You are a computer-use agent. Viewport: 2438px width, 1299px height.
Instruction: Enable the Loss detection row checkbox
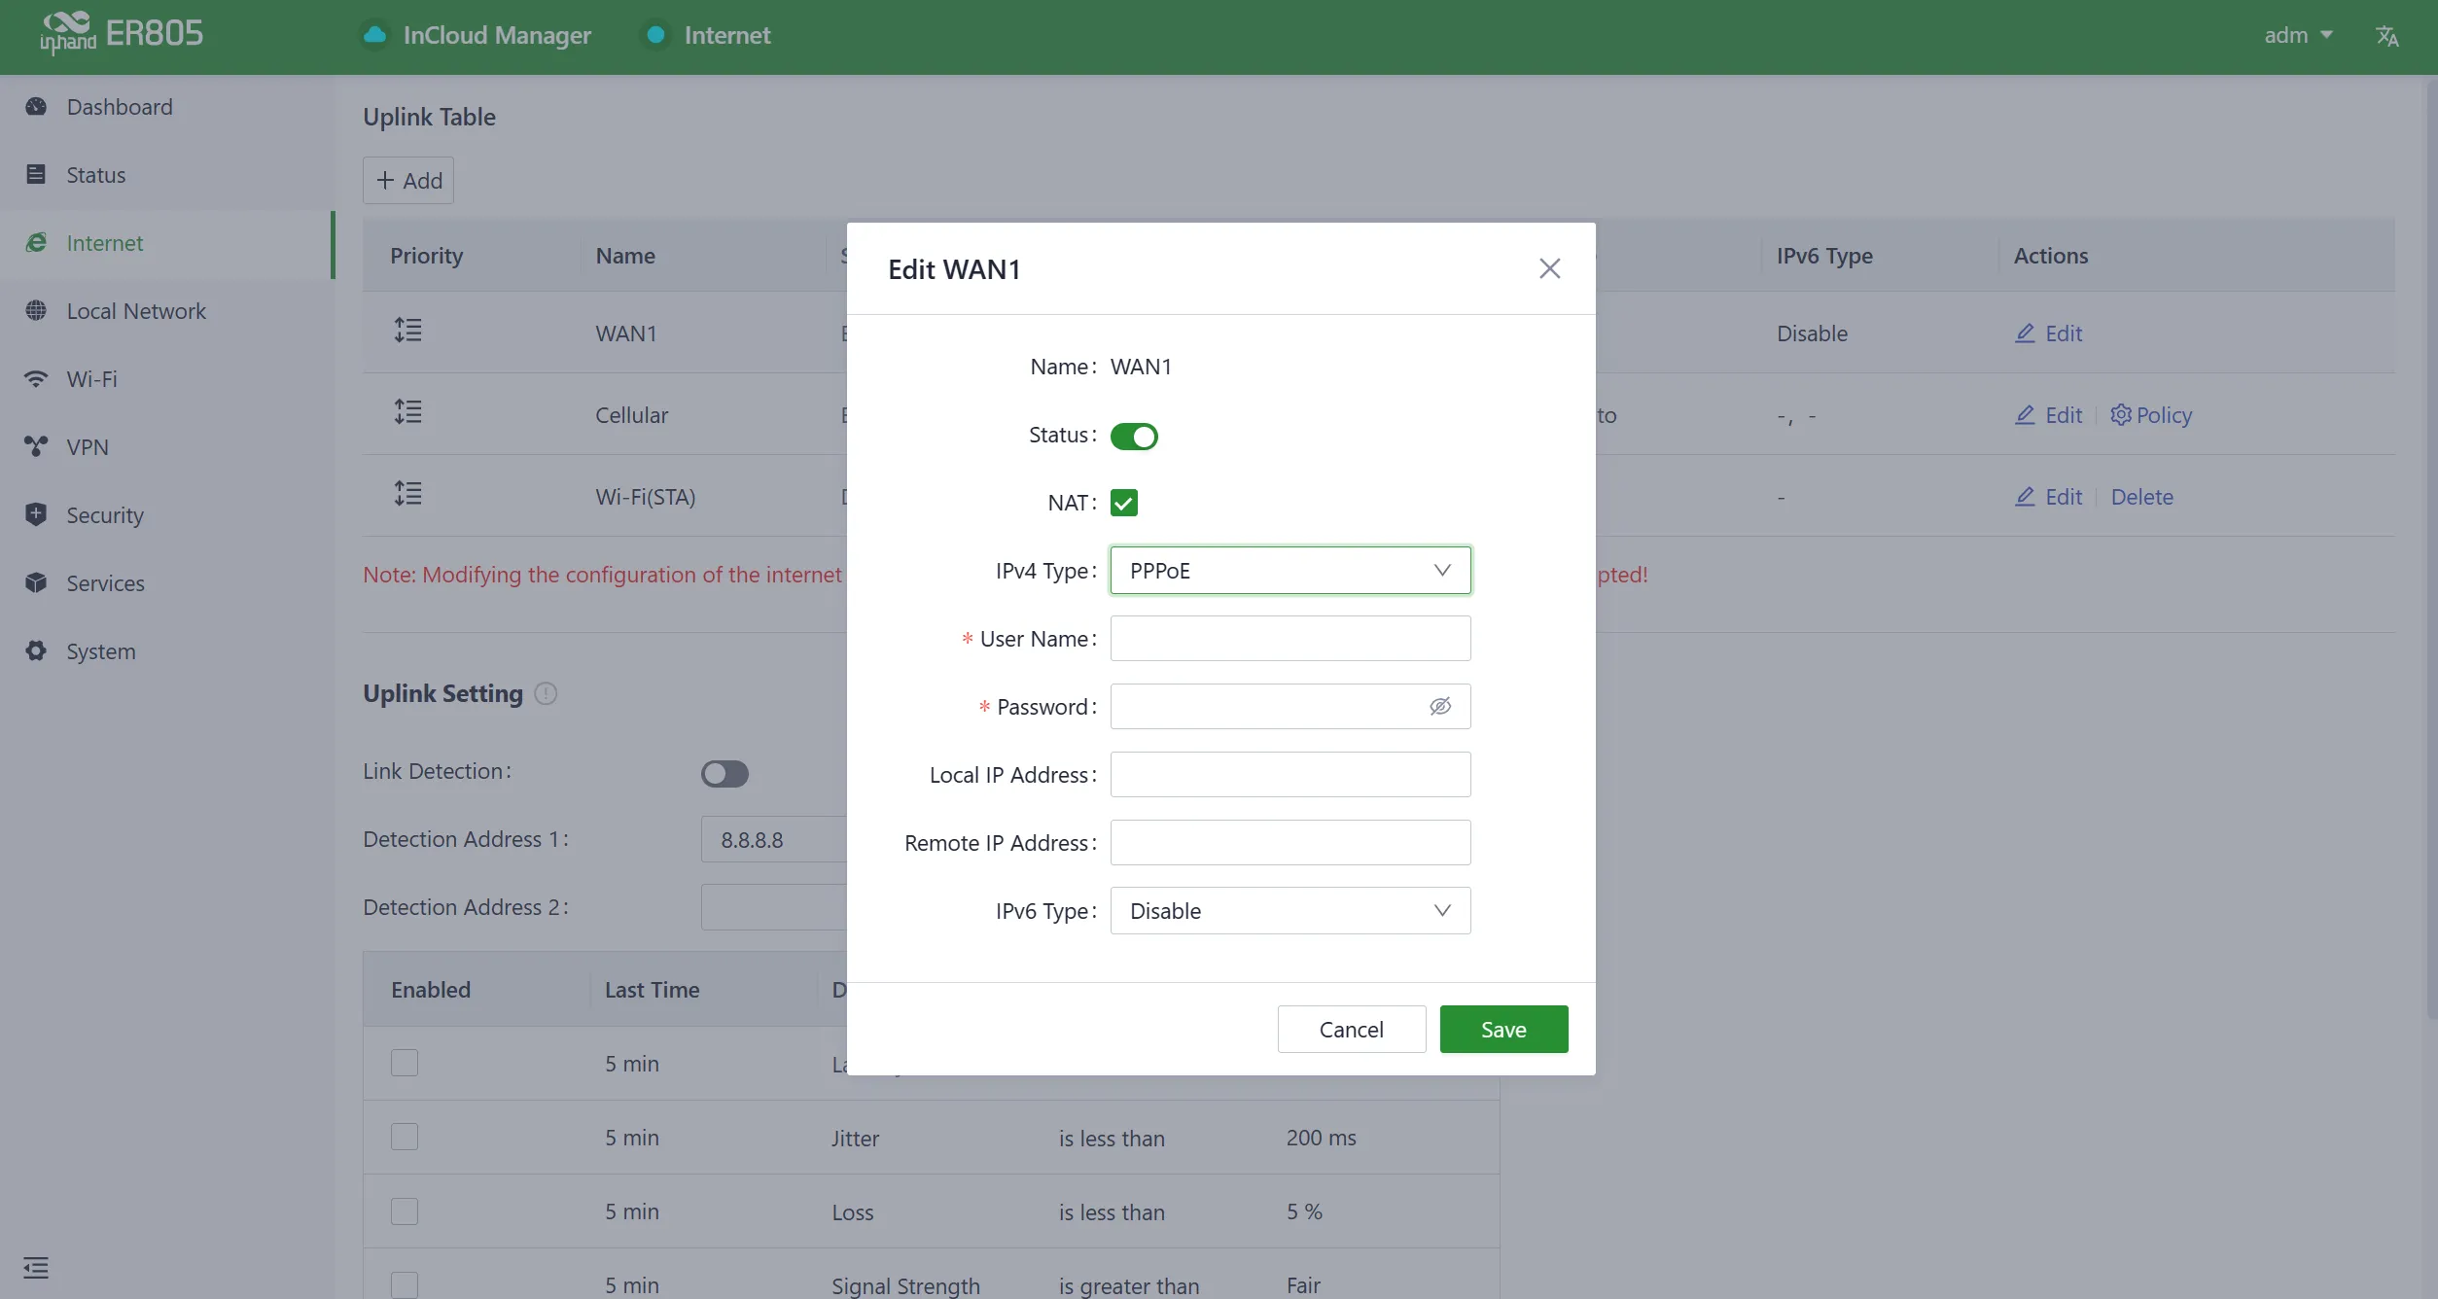(x=405, y=1211)
